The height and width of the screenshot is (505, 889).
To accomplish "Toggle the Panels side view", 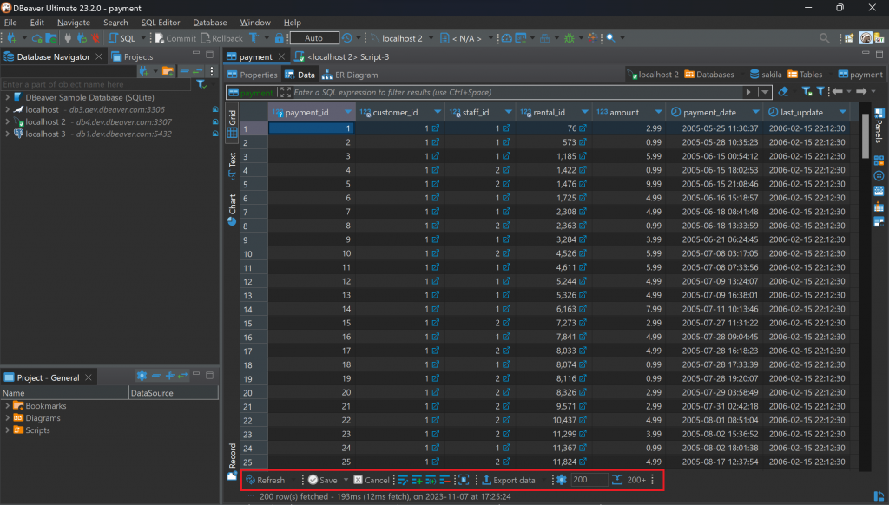I will point(879,124).
